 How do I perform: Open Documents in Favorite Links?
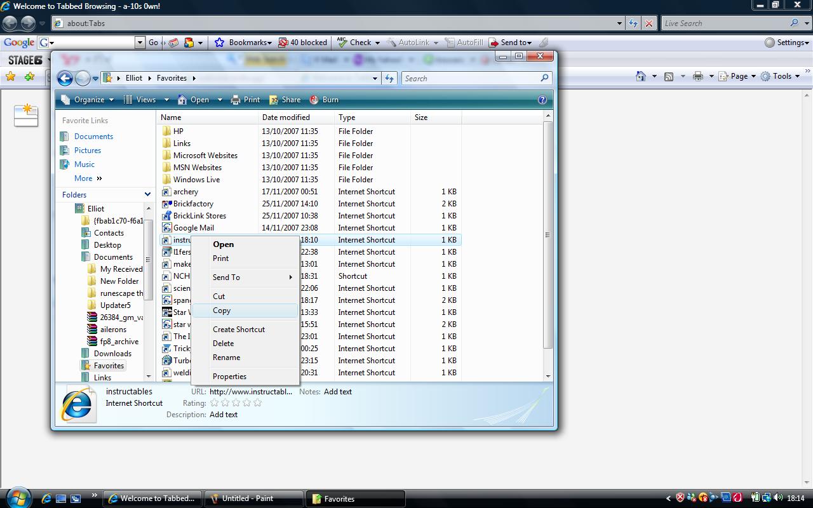click(93, 137)
